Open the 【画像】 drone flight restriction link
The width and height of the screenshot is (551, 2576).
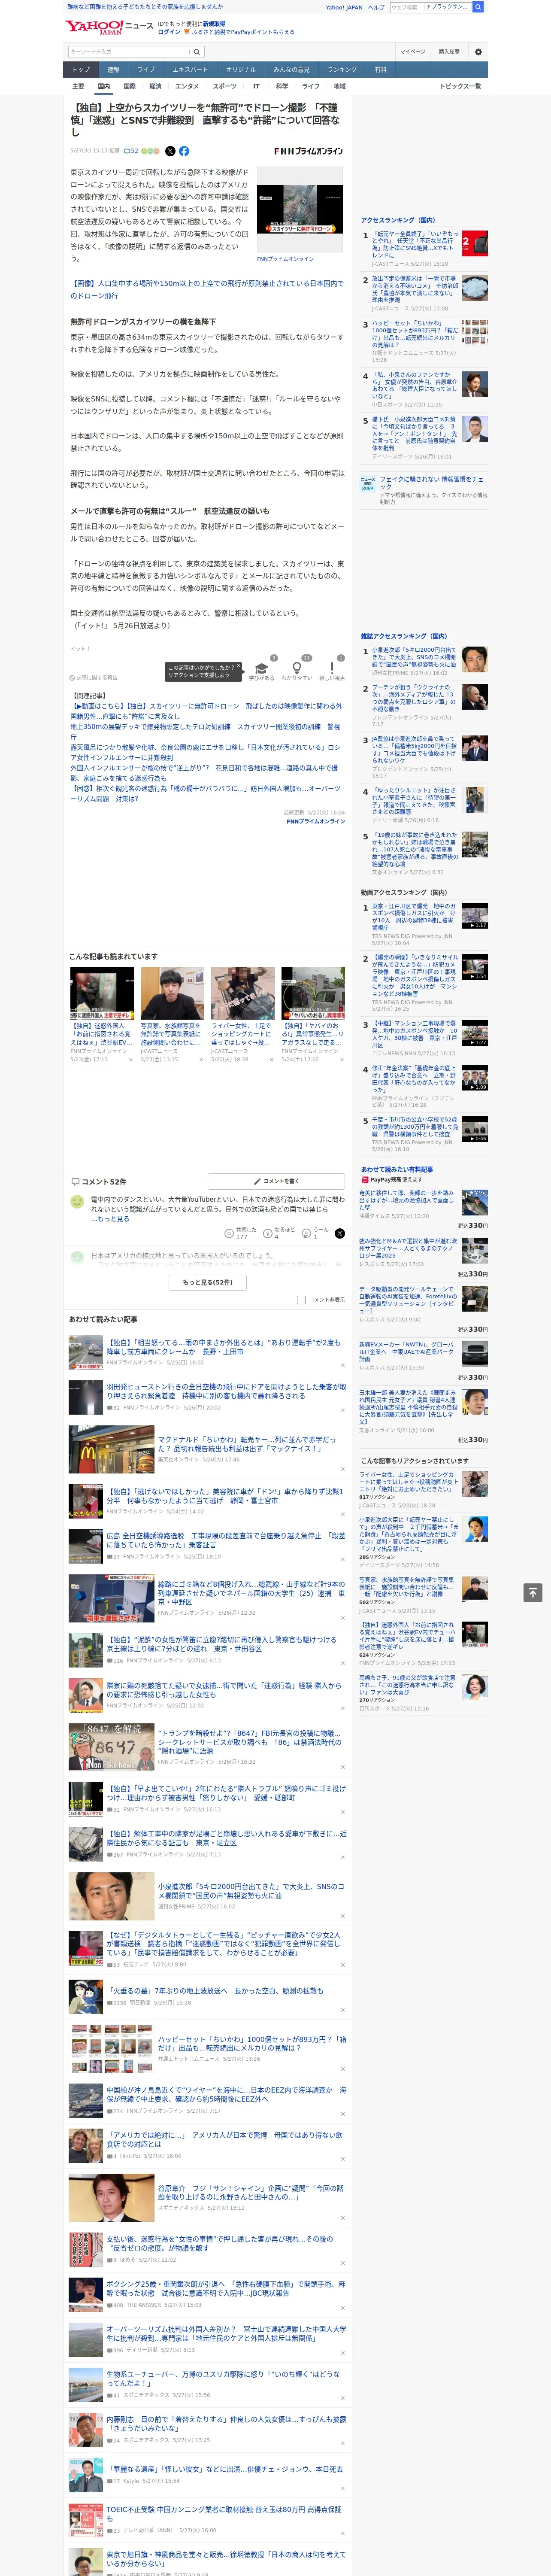click(207, 290)
